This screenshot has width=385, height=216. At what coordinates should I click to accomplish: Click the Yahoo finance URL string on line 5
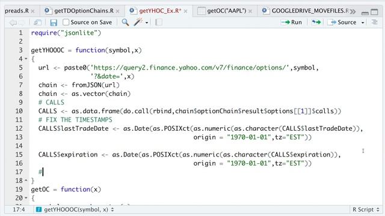click(190, 68)
